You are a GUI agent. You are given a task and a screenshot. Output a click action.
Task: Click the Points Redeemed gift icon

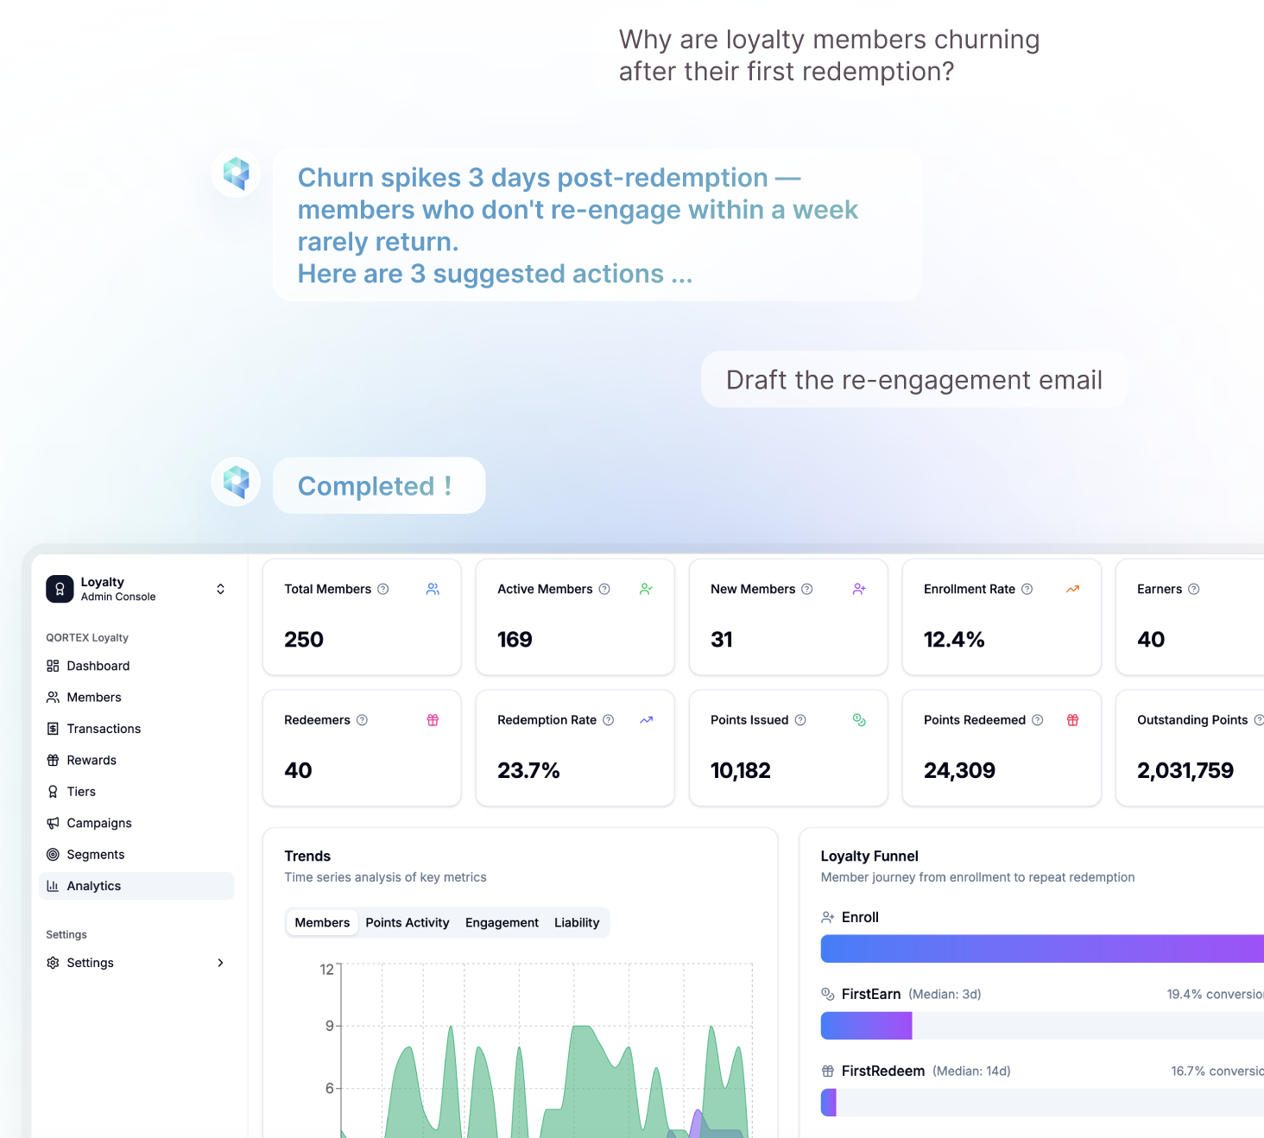(x=1072, y=719)
